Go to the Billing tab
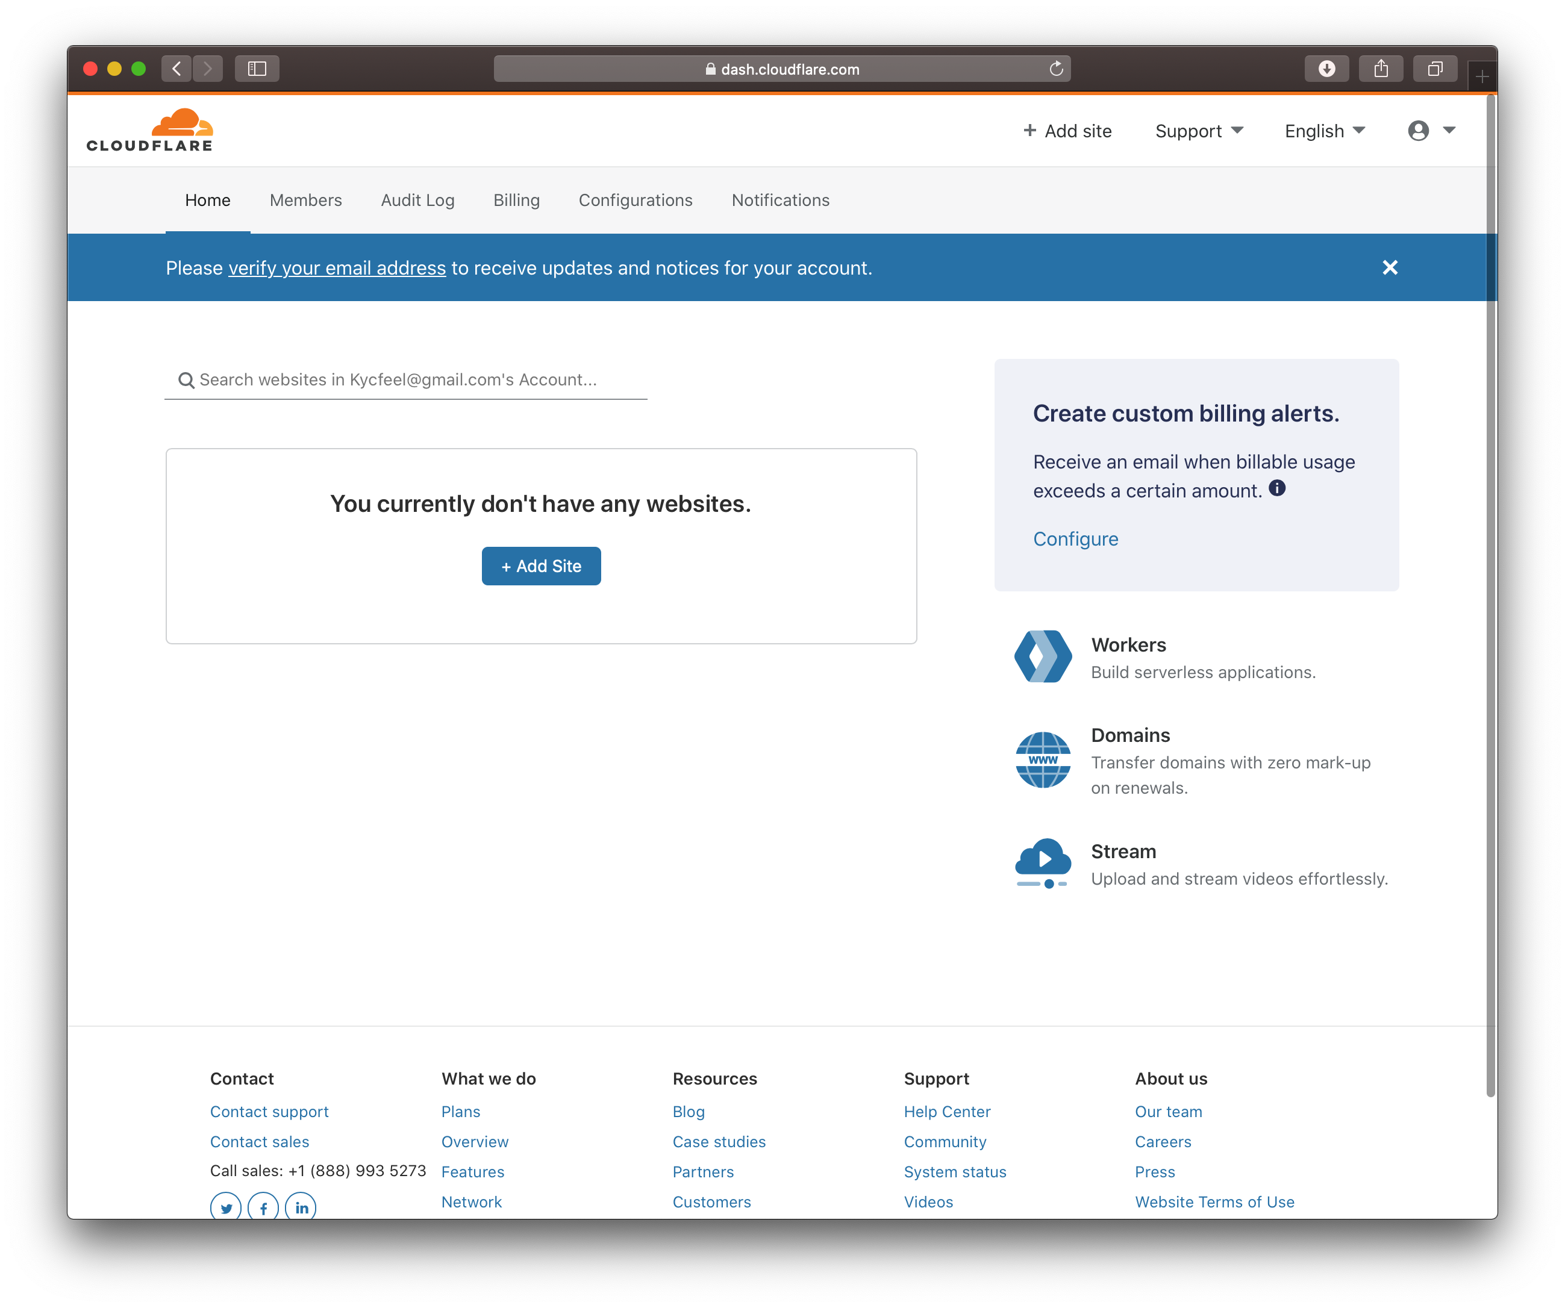This screenshot has width=1565, height=1308. pos(516,199)
